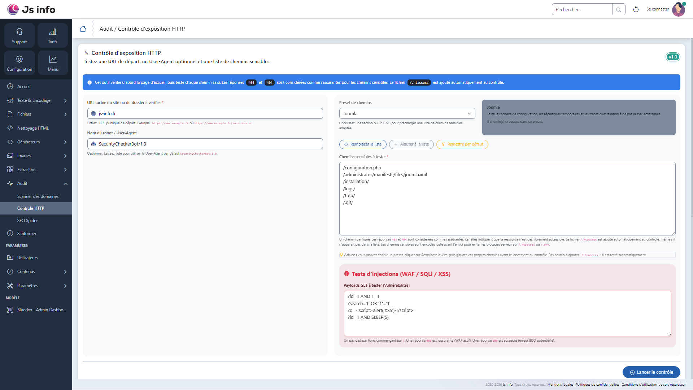Open S'informer menu entry
The image size is (693, 390).
(36, 234)
